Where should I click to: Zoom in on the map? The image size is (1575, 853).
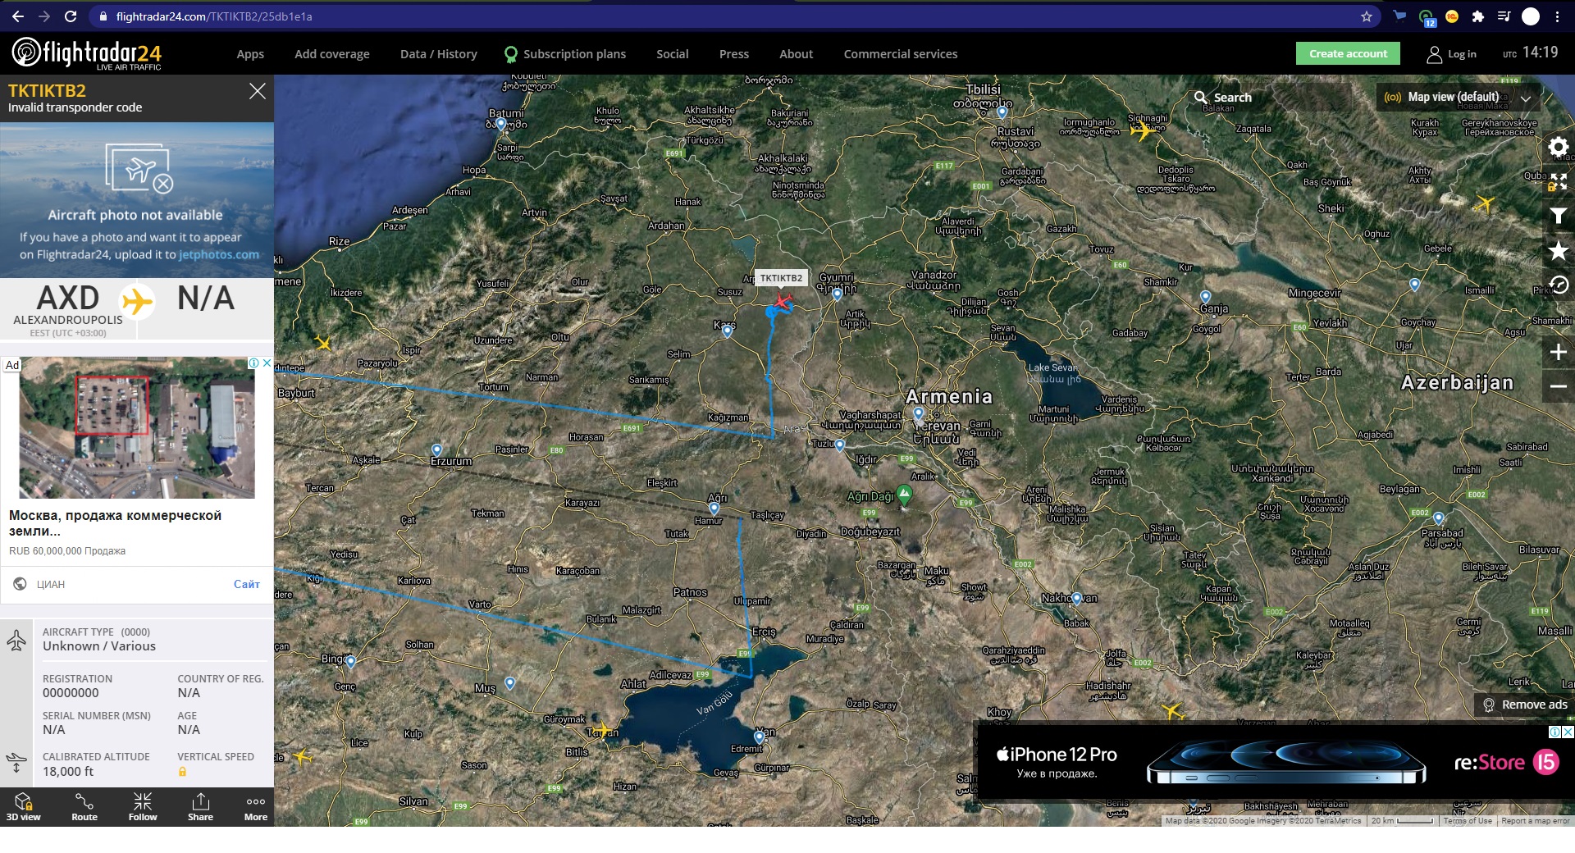click(1558, 353)
